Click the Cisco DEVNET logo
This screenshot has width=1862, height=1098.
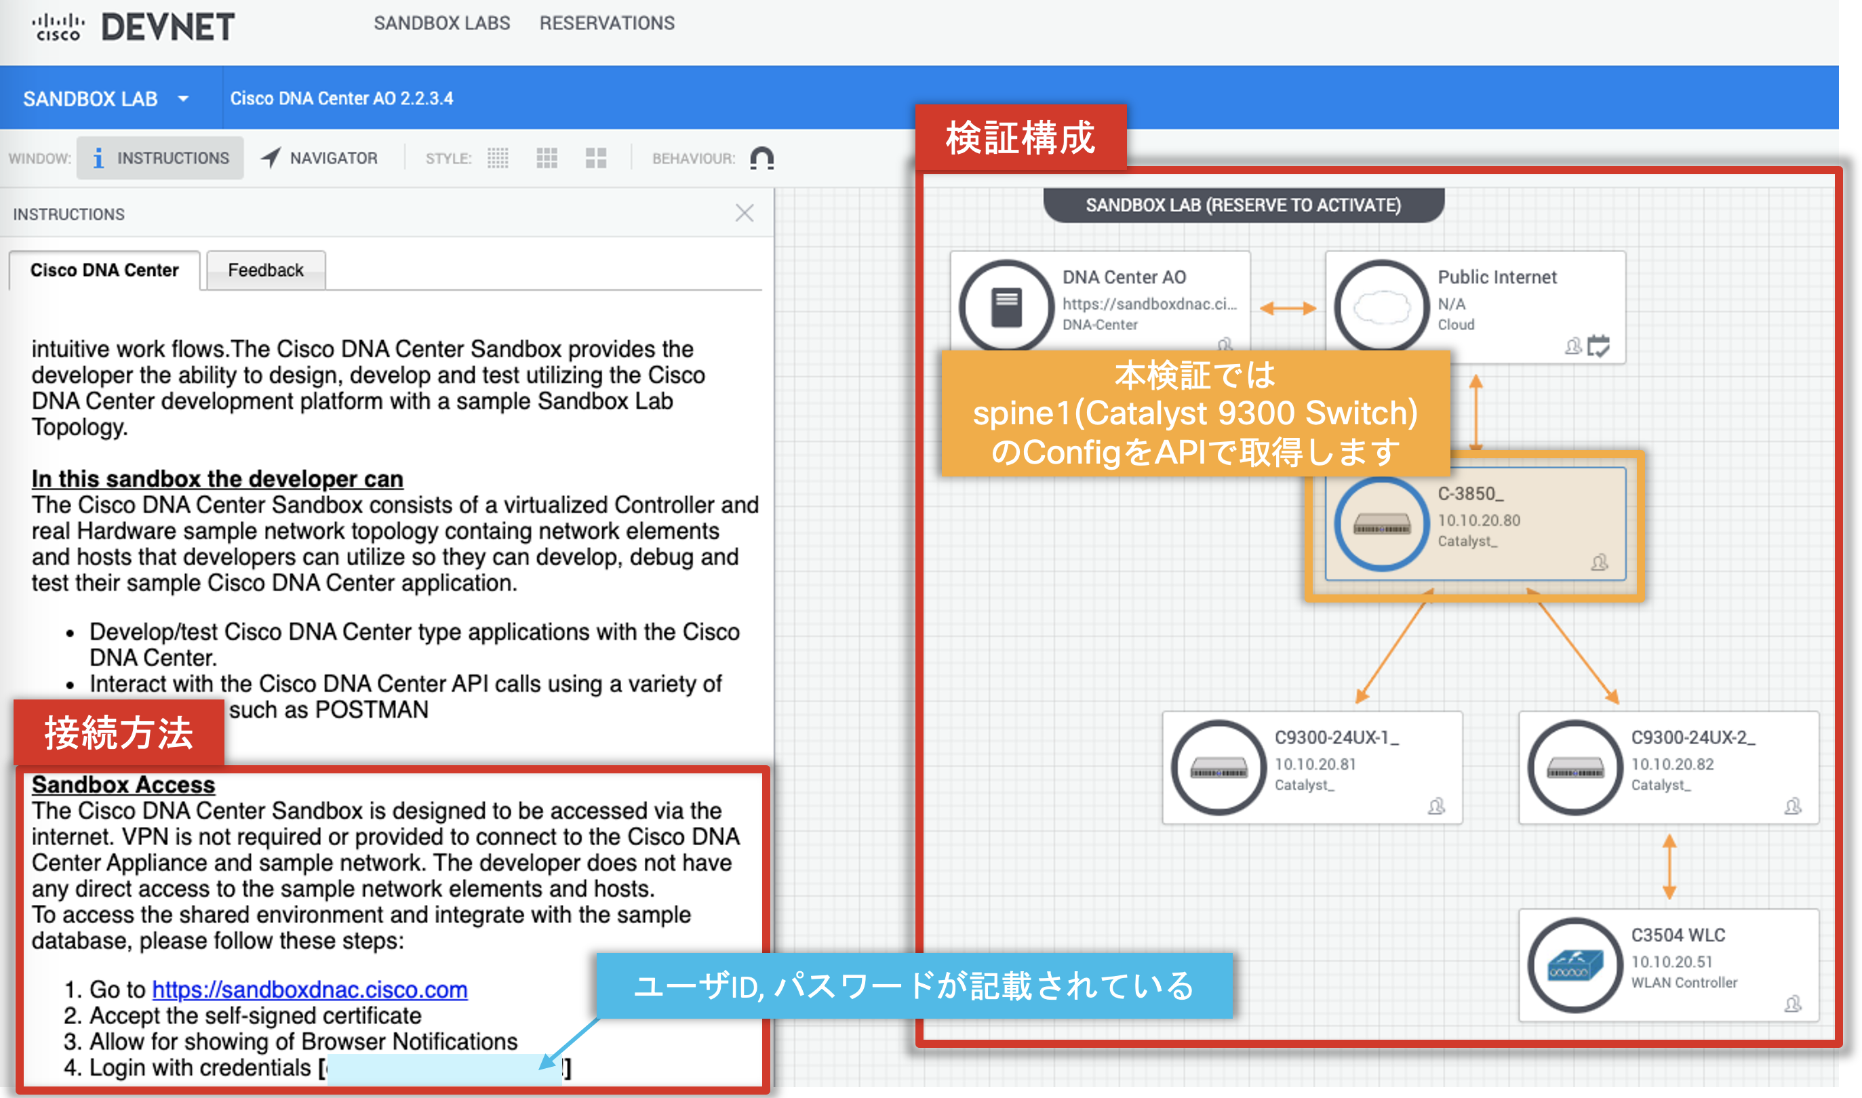point(133,26)
